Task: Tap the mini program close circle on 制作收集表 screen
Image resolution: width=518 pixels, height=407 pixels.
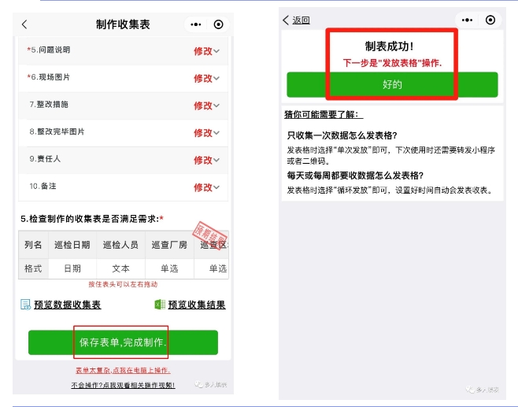Action: [218, 24]
